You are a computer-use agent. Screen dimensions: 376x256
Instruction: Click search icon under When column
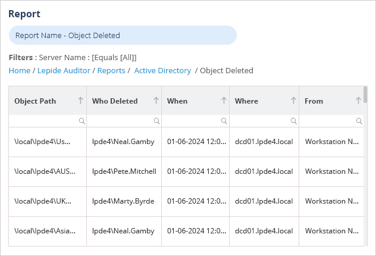tap(224, 121)
